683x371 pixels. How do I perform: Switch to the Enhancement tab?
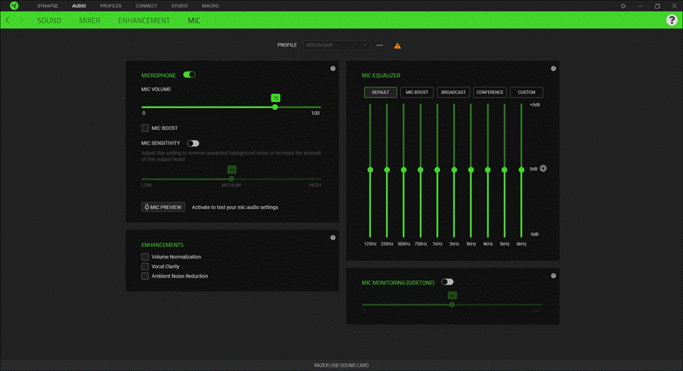click(144, 20)
